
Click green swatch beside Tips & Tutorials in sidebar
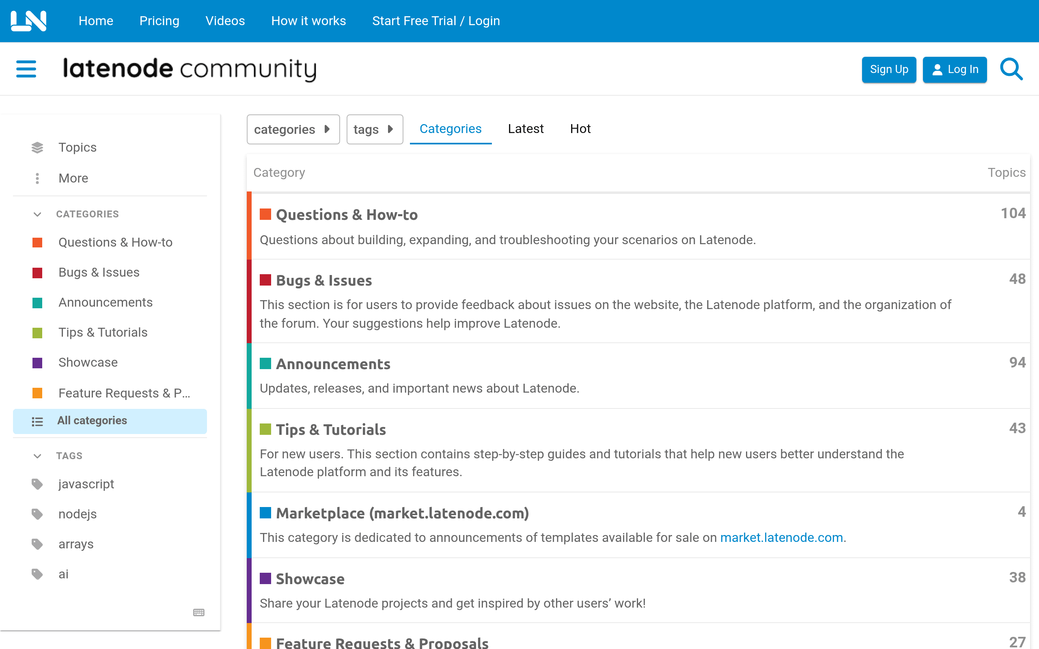coord(37,333)
